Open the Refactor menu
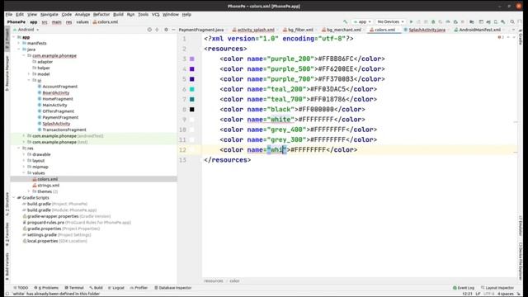The width and height of the screenshot is (528, 297). coord(101,15)
